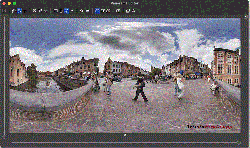The width and height of the screenshot is (250, 148).
Task: Select the highlighted spherical projection icon
Action: tap(66, 11)
